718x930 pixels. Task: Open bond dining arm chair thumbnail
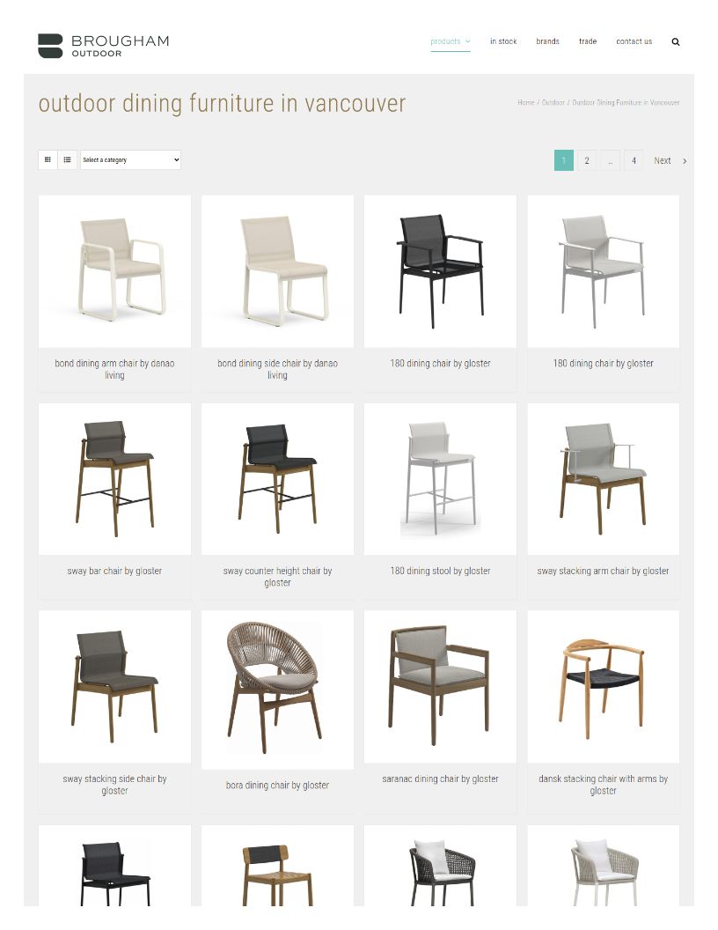pos(115,271)
